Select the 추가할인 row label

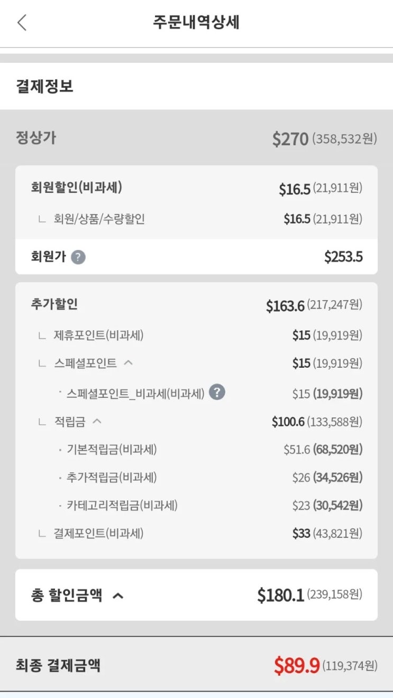pyautogui.click(x=54, y=304)
